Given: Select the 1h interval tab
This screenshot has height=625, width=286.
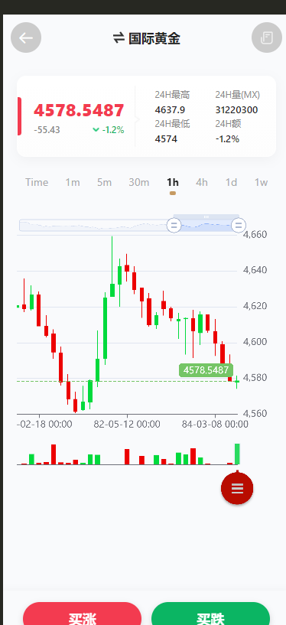Looking at the screenshot, I should pos(173,182).
